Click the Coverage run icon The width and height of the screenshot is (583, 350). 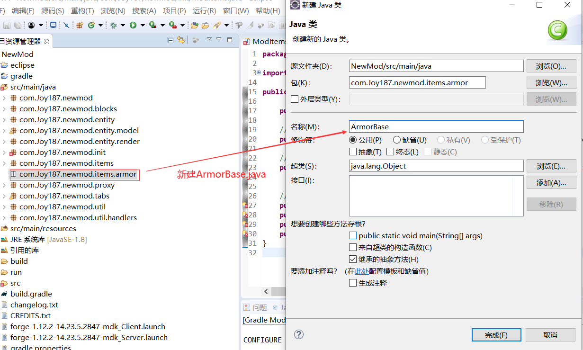(152, 25)
